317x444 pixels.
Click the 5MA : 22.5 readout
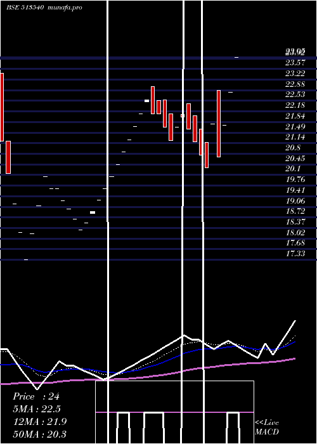click(x=37, y=409)
